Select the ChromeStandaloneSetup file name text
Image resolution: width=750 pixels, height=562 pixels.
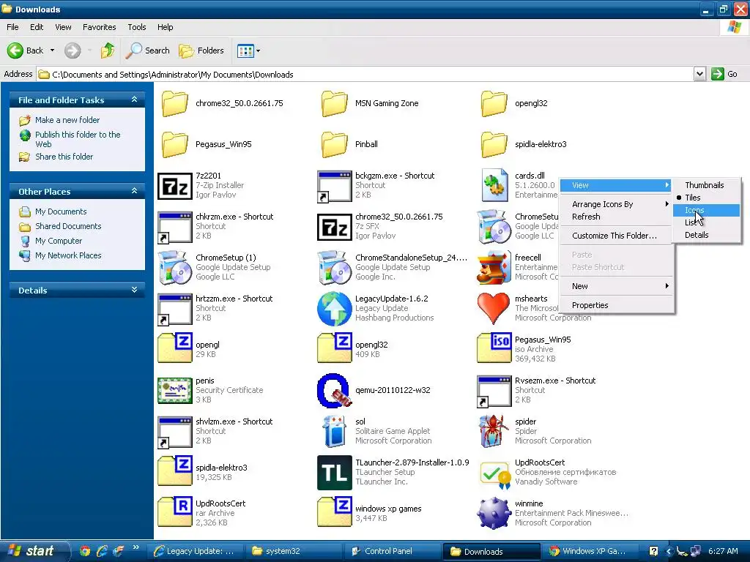pos(411,258)
